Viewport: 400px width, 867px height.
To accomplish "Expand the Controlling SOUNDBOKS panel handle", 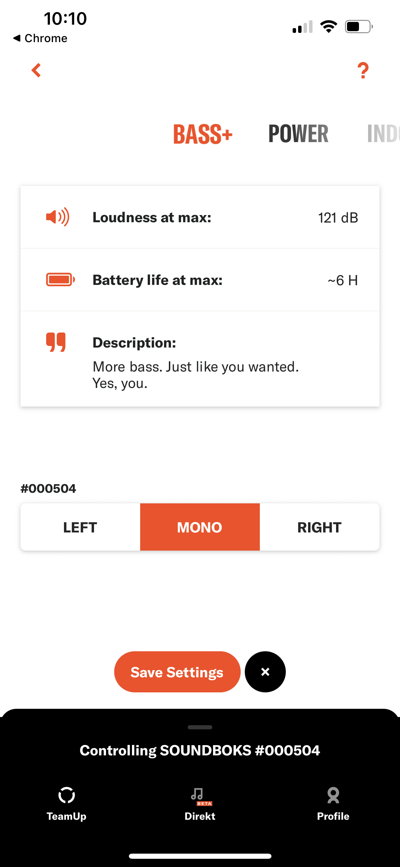I will 200,727.
